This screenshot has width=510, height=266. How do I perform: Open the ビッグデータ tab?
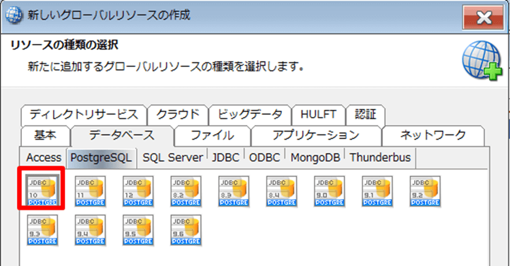coord(250,115)
